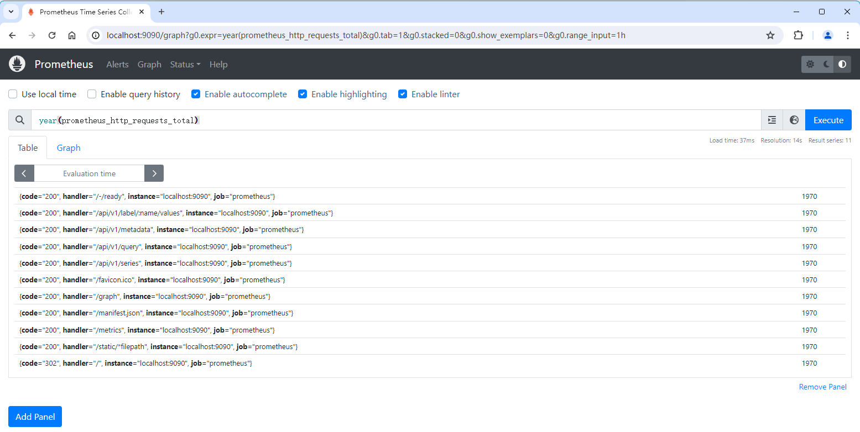Bookmark this page with star icon

point(770,35)
